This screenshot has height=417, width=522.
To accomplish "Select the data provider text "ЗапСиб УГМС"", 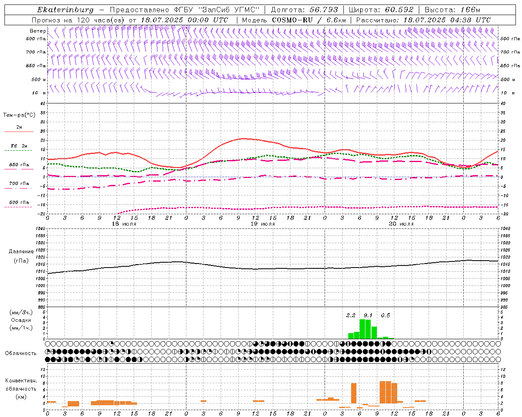I will [x=228, y=10].
